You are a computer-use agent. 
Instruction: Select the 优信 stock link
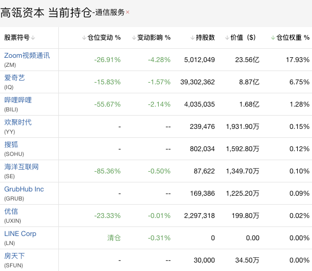tap(11, 212)
